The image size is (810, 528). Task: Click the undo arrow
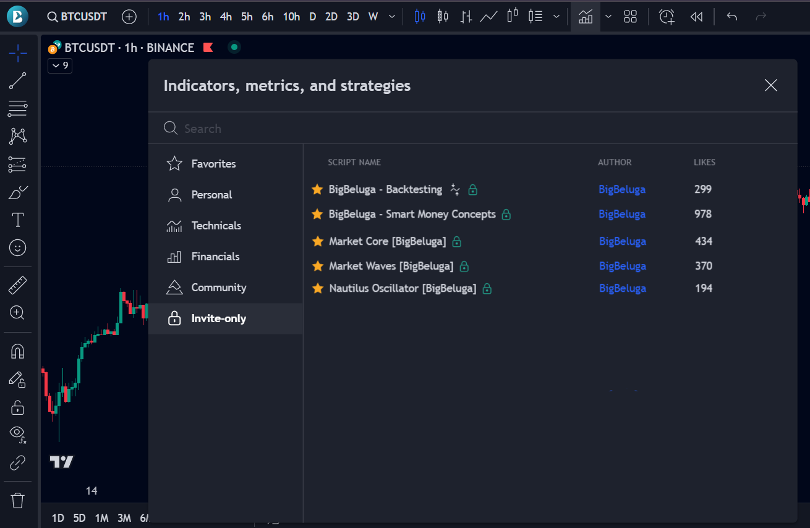[x=732, y=17]
